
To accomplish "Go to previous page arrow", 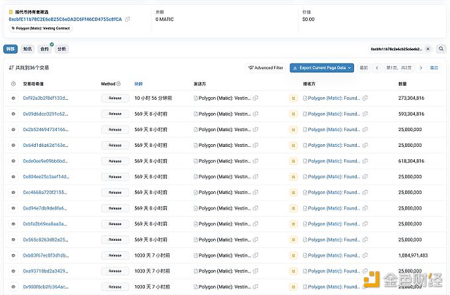I will pyautogui.click(x=377, y=67).
